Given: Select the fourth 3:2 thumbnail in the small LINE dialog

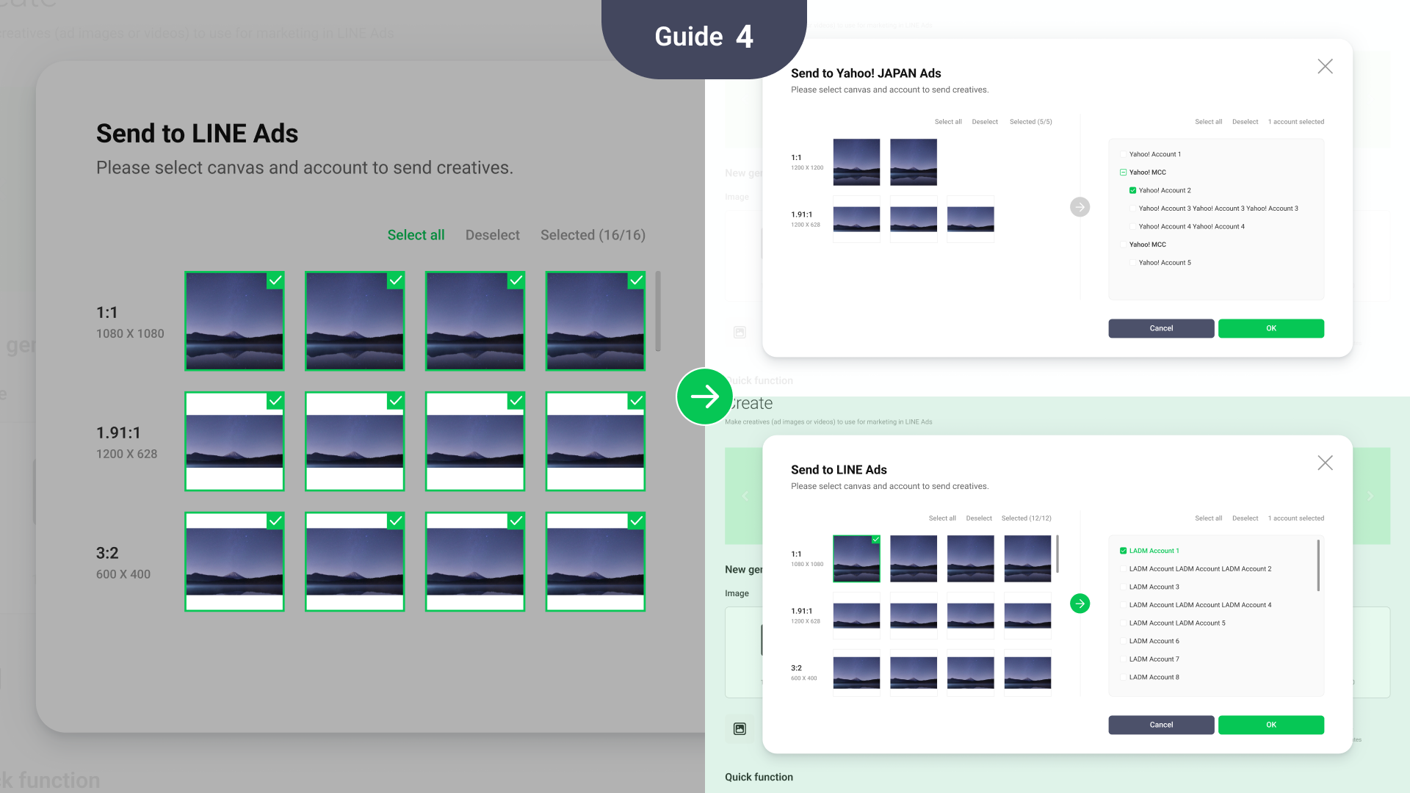Looking at the screenshot, I should [x=1027, y=673].
